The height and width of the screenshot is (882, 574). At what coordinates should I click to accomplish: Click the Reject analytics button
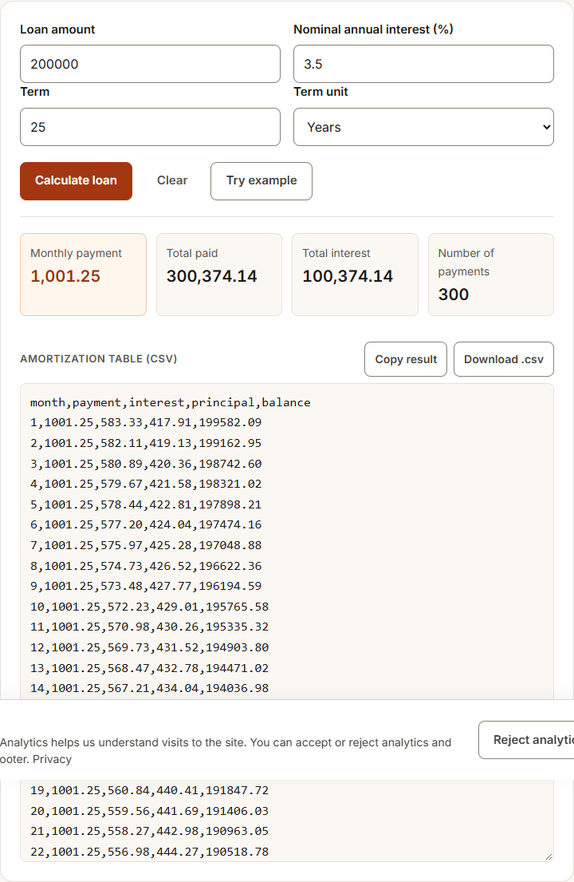[526, 740]
